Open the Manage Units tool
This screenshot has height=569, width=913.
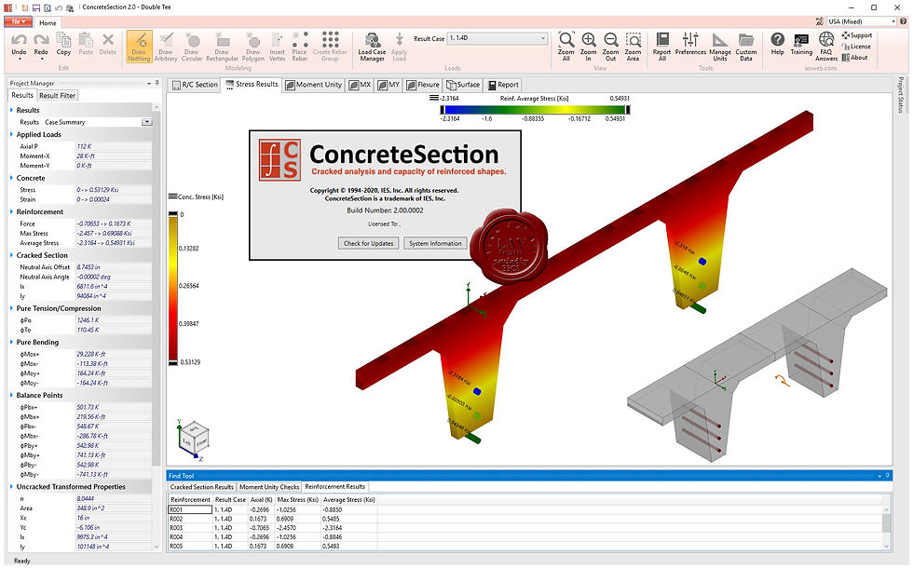click(x=720, y=47)
